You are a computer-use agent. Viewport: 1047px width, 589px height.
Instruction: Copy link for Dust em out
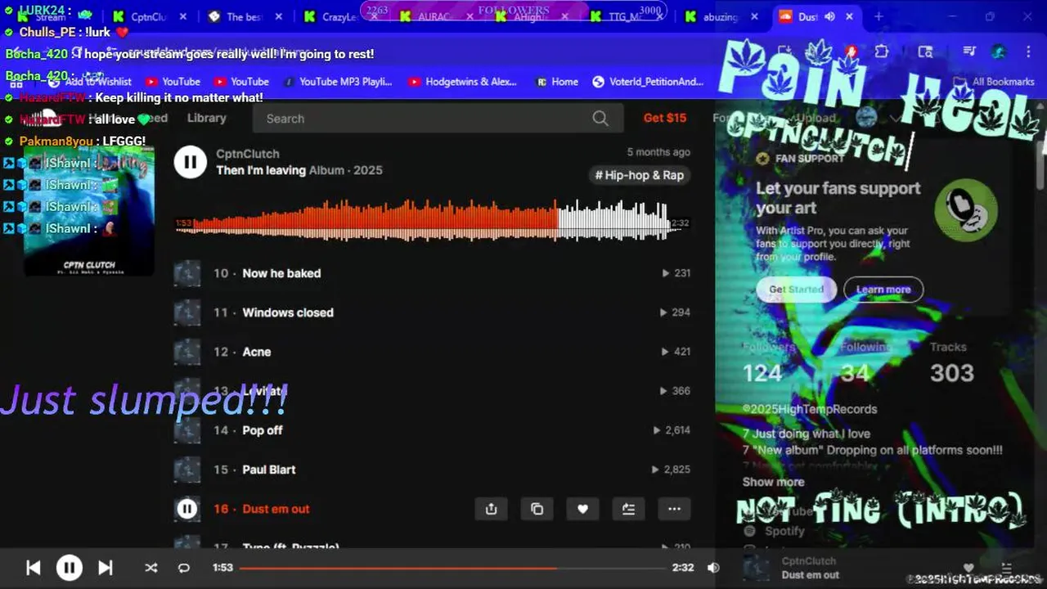pyautogui.click(x=537, y=509)
